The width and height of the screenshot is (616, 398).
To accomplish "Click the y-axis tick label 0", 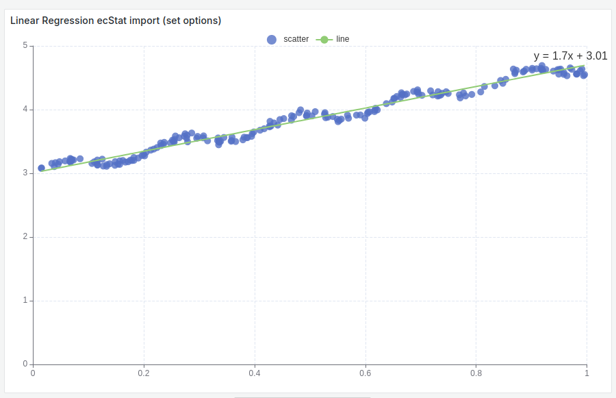I will click(26, 363).
